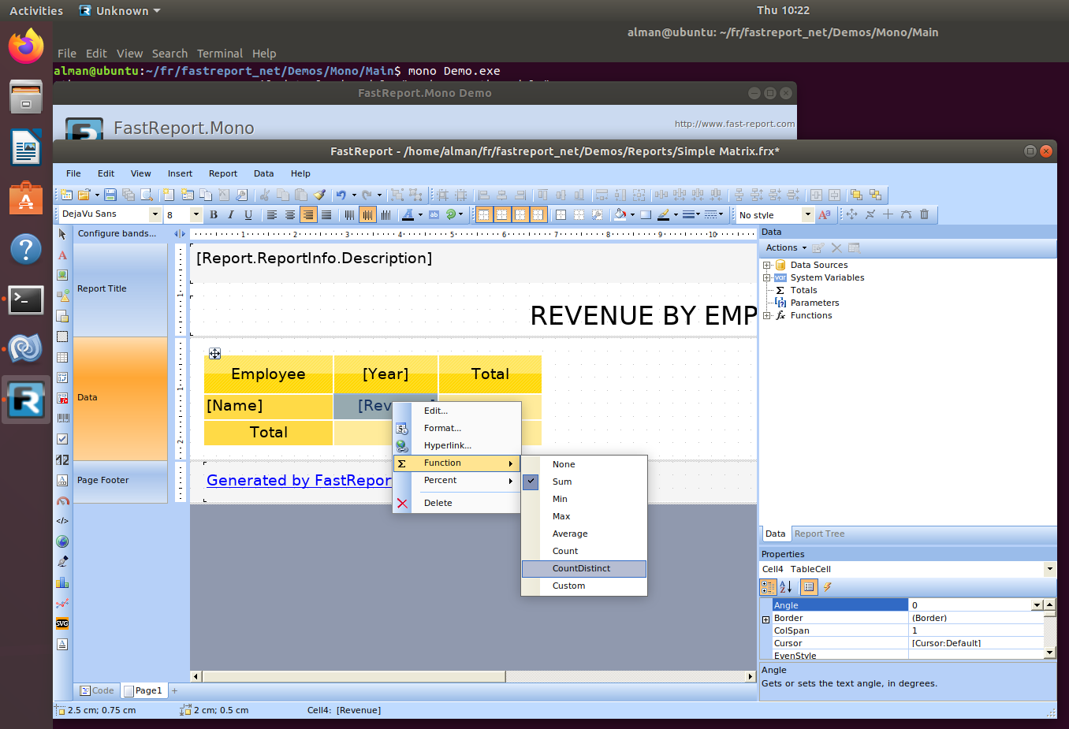
Task: Click the text color A icon
Action: [x=408, y=214]
